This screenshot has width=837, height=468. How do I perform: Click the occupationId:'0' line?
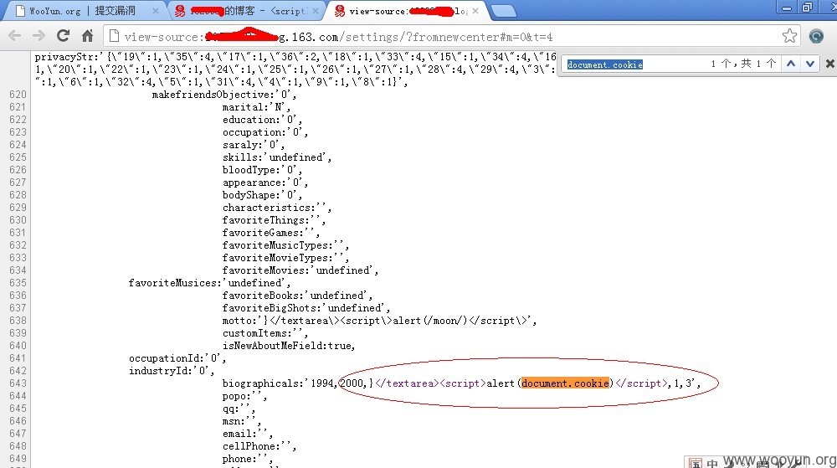[x=177, y=358]
